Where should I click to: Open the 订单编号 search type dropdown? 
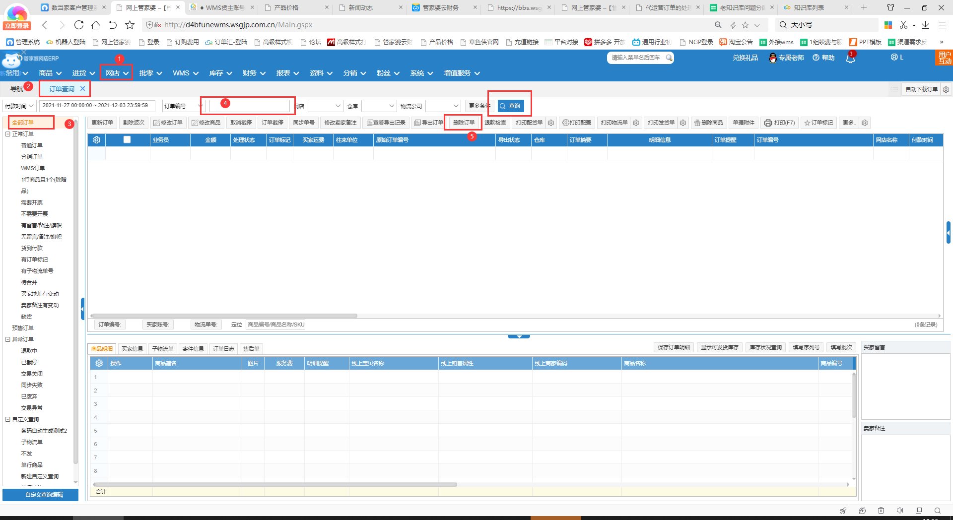tap(184, 106)
